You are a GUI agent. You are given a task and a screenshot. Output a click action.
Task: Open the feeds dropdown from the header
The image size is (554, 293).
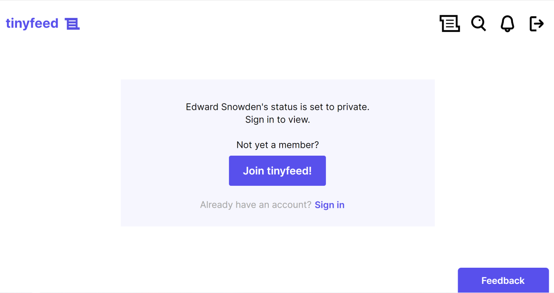pos(450,24)
